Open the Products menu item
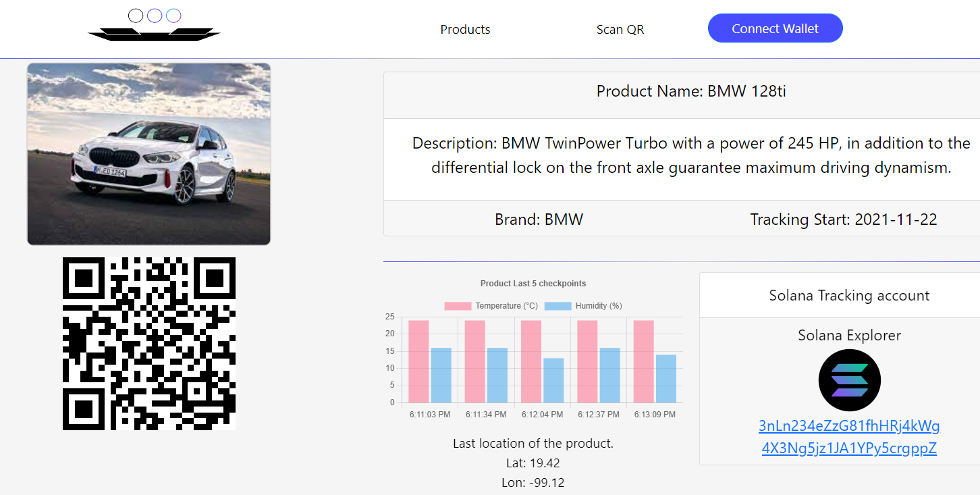This screenshot has width=980, height=495. [x=465, y=29]
